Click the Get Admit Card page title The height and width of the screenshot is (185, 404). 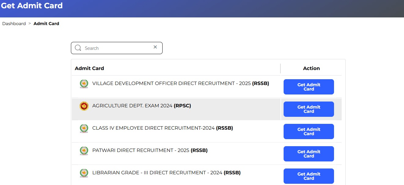tap(32, 5)
